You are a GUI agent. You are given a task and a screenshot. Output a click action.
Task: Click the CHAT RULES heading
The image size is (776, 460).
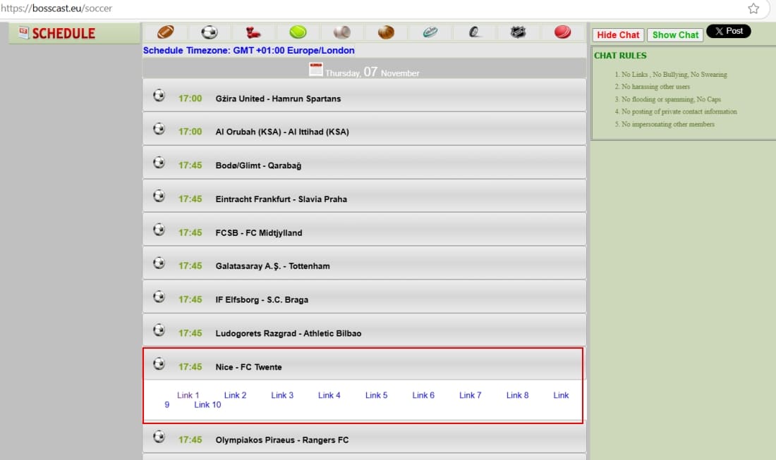click(x=620, y=56)
